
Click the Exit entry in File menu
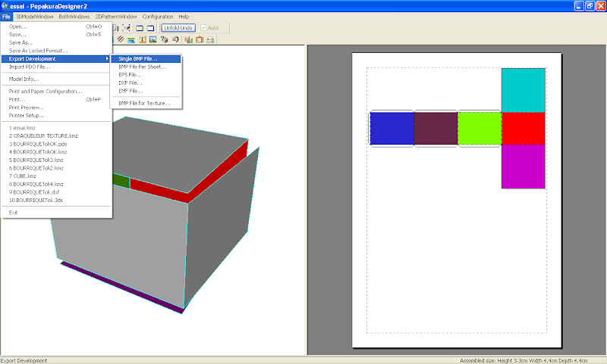click(x=13, y=213)
